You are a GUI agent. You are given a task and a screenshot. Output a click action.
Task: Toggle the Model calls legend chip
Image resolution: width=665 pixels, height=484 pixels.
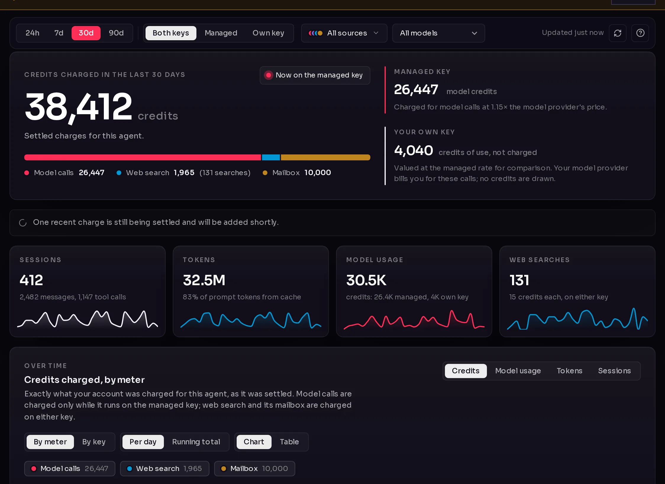pyautogui.click(x=70, y=469)
